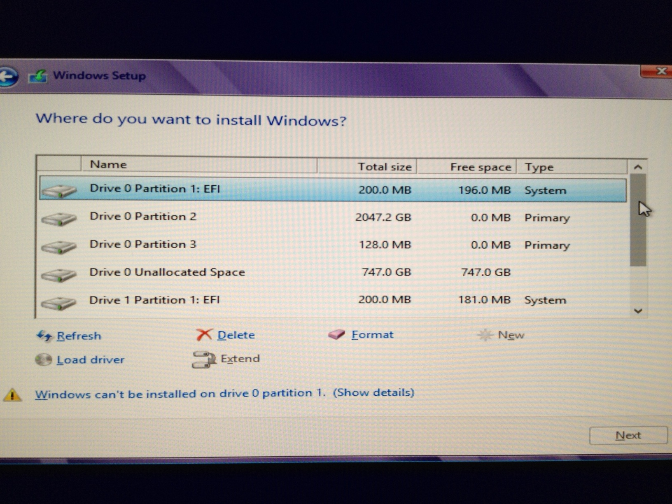The image size is (672, 504).
Task: Click the 128.0 MB total size value
Action: (385, 245)
